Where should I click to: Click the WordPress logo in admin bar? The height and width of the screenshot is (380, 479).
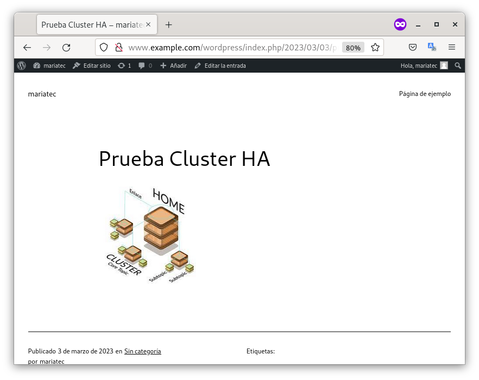(21, 66)
